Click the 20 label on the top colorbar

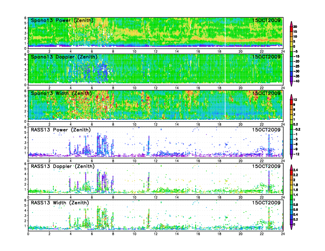pos(295,27)
